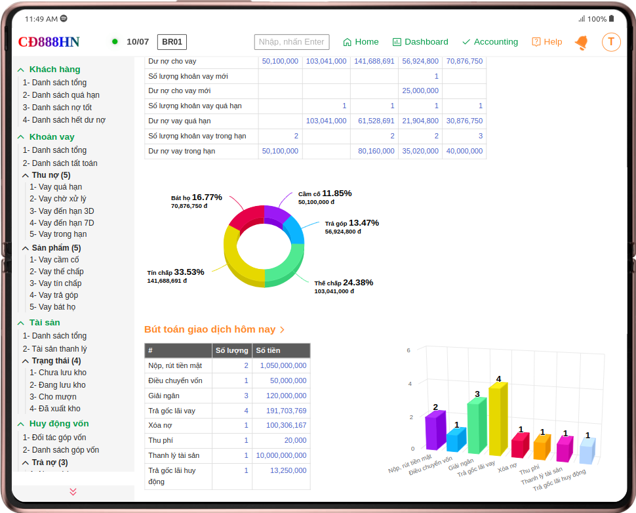Viewport: 636px width, 513px height.
Task: Collapse the Khoản vay section
Action: click(21, 137)
